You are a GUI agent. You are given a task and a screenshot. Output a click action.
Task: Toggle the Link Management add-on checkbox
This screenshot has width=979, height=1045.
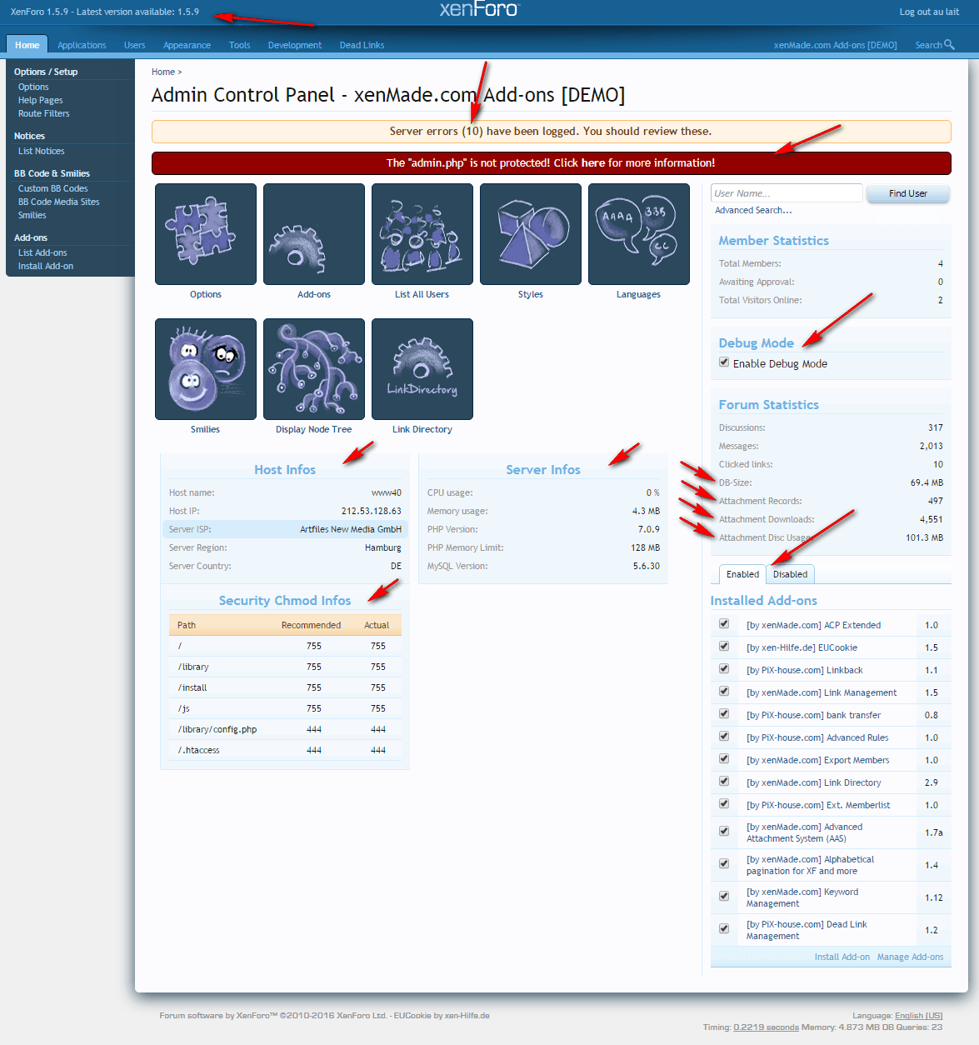(724, 692)
